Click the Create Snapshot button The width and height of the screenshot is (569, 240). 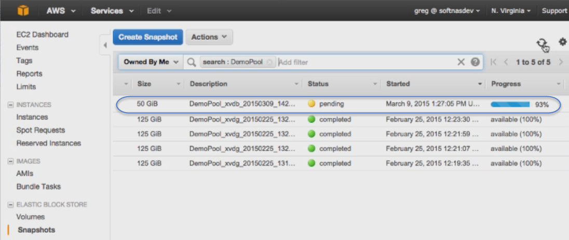[x=147, y=37]
